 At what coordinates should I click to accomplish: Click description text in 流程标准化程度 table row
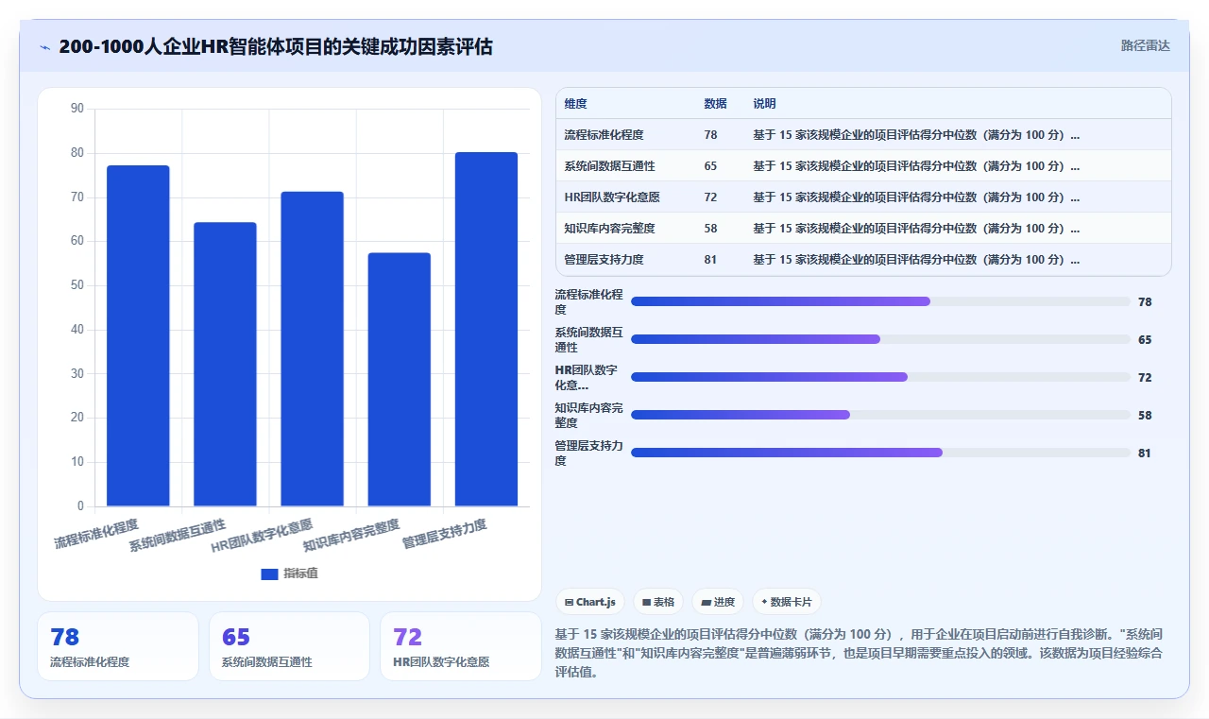(x=916, y=135)
